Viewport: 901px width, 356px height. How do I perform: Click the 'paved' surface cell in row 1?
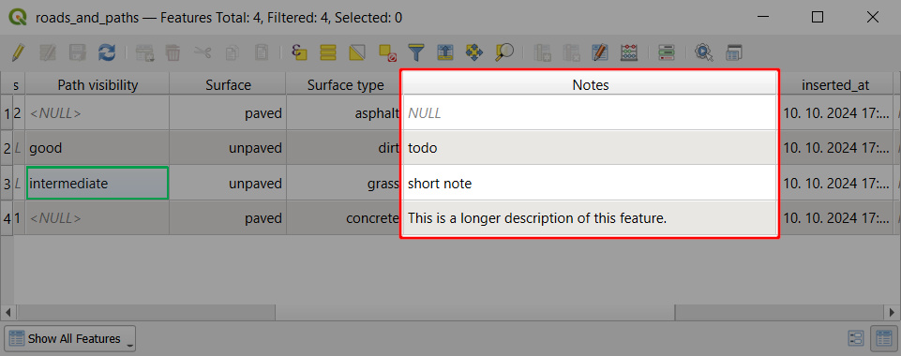(x=228, y=113)
